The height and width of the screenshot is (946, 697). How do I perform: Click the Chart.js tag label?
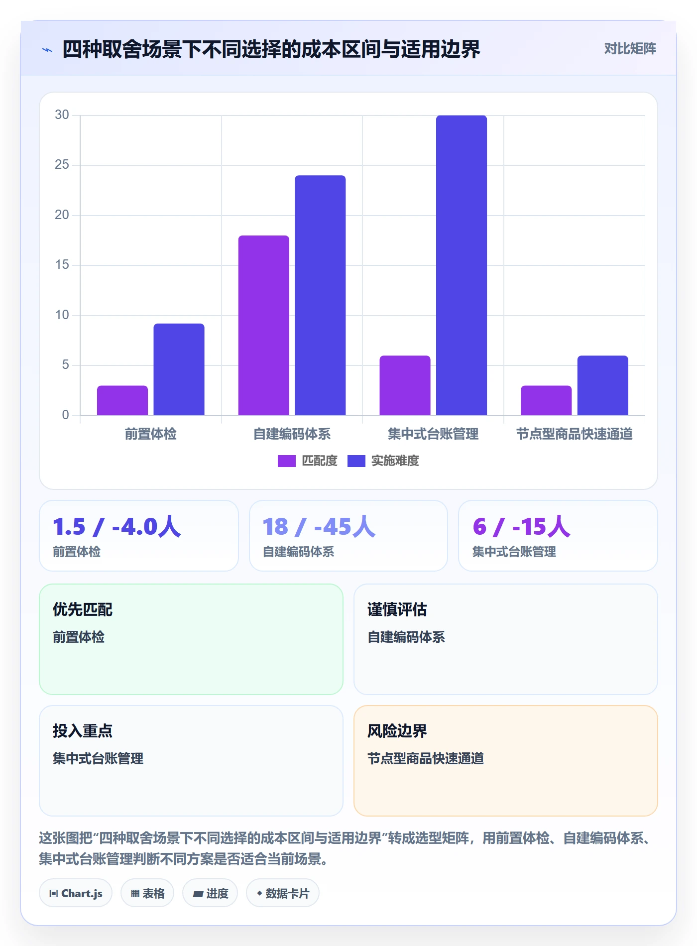[x=82, y=894]
